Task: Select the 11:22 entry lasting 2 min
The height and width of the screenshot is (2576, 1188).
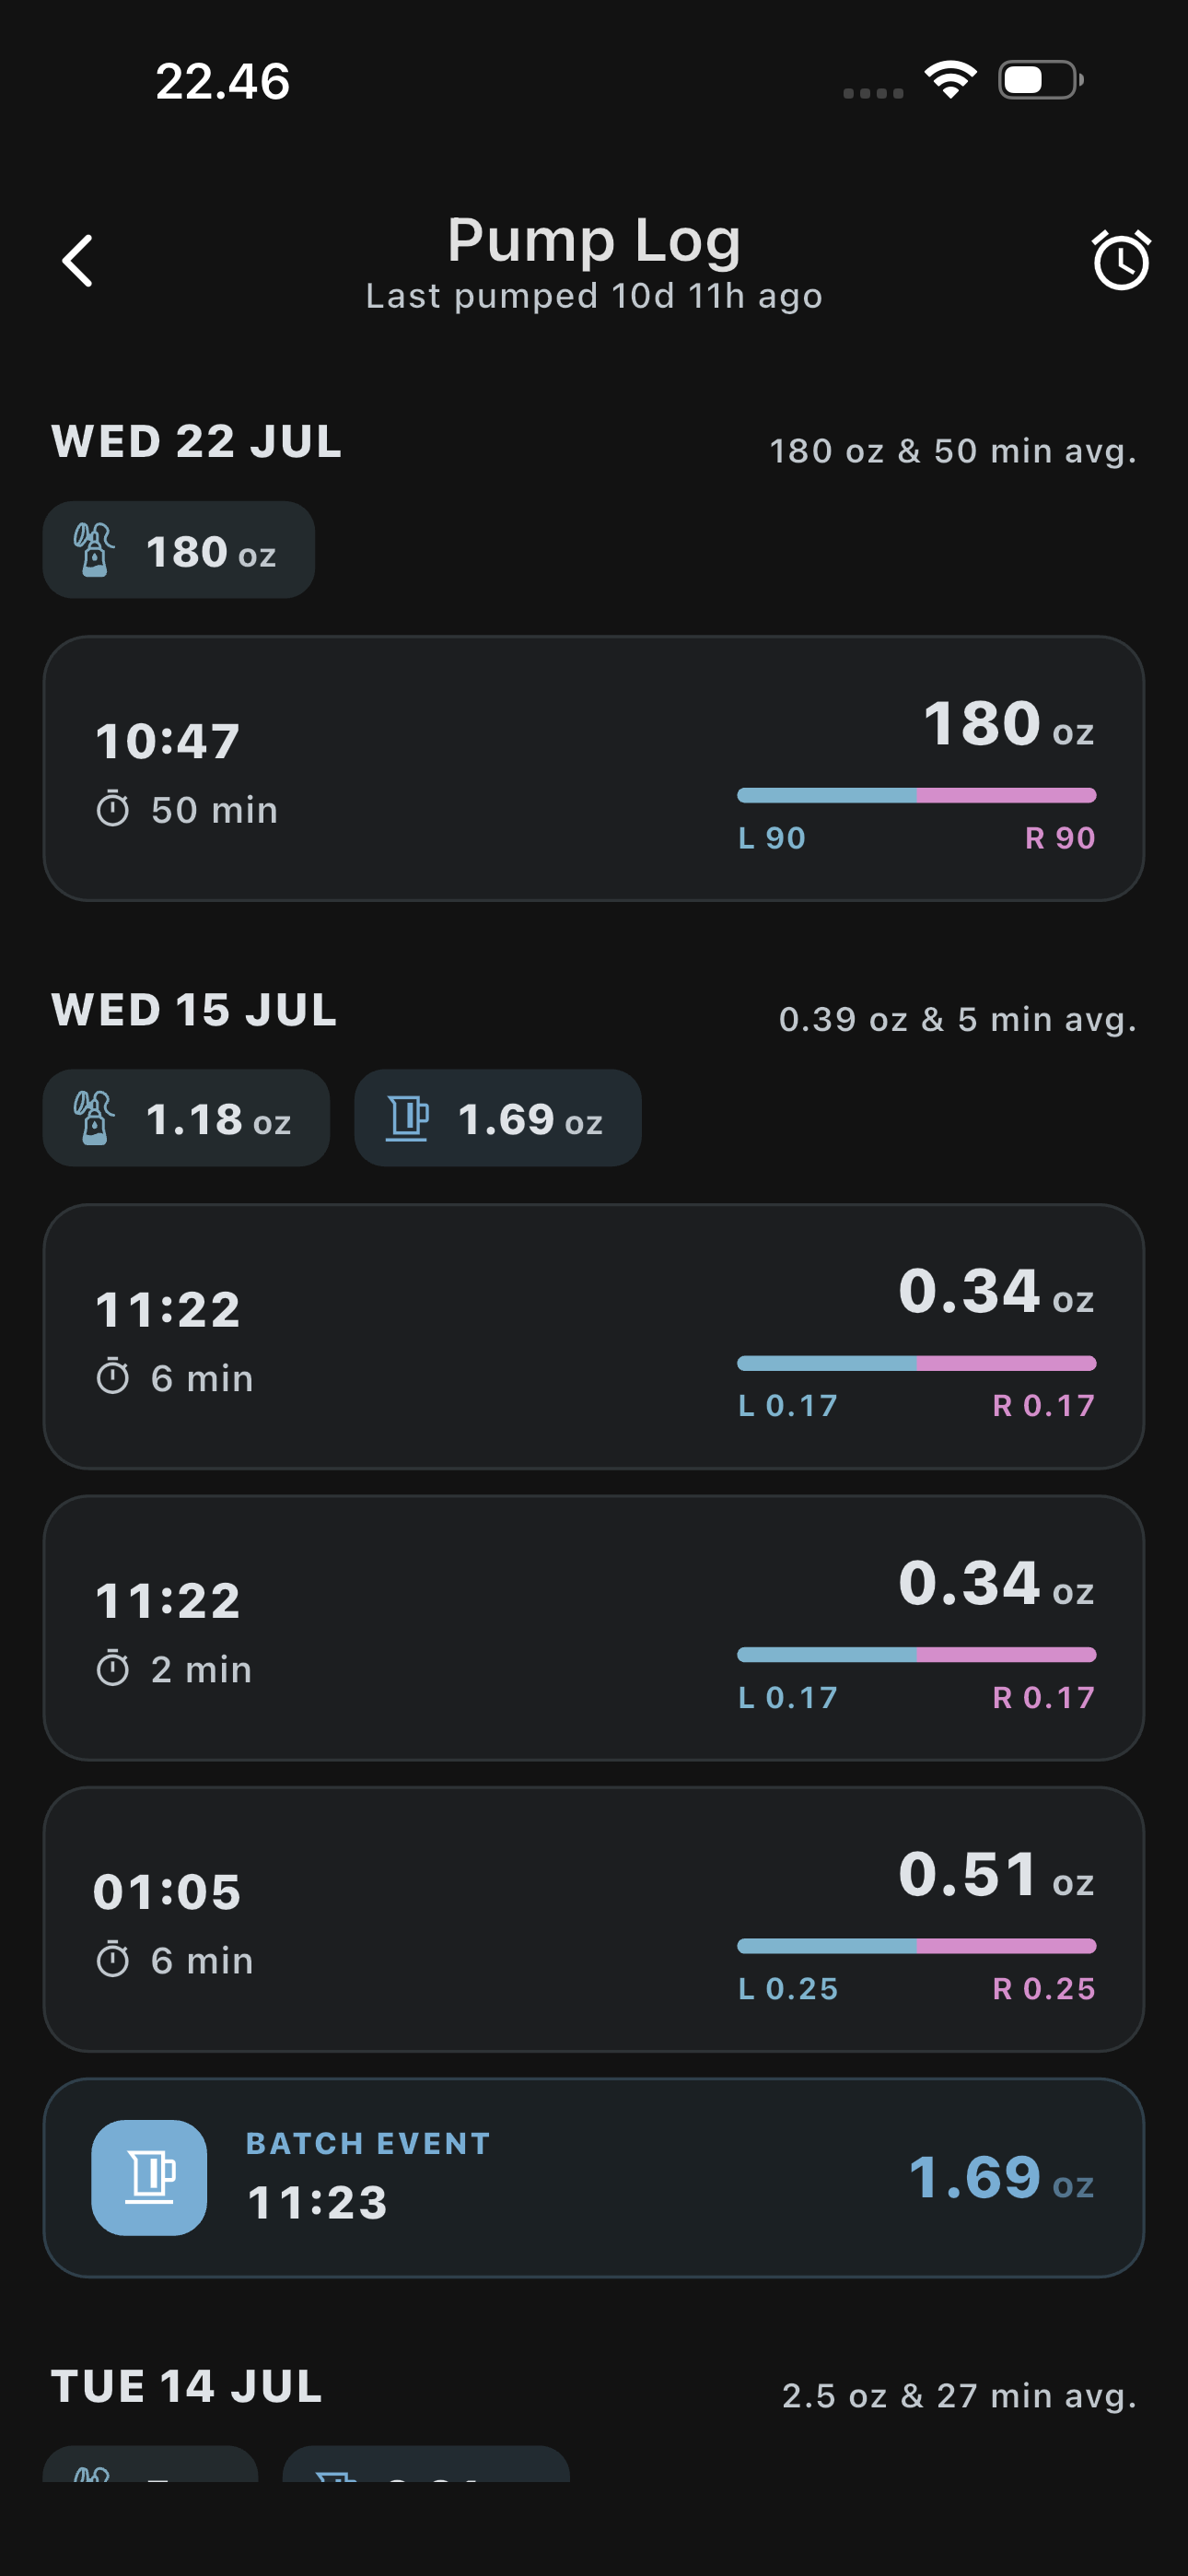Action: click(594, 1628)
